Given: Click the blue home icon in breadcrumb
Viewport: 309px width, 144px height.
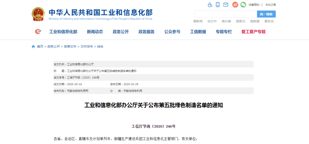Looking at the screenshot, I should [x=33, y=46].
